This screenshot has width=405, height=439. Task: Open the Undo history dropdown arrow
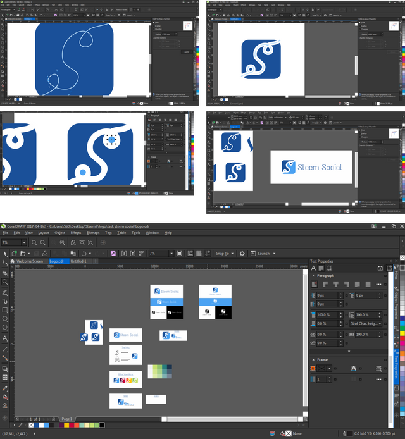(x=90, y=254)
